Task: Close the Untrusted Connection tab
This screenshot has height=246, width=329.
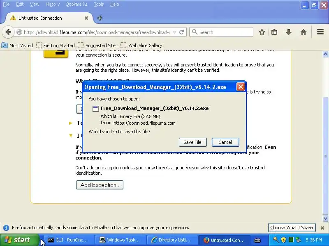Action: pos(86,18)
